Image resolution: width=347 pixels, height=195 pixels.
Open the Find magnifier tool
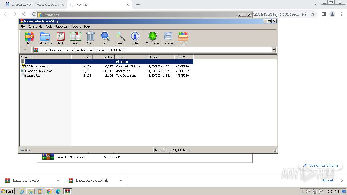(x=105, y=38)
